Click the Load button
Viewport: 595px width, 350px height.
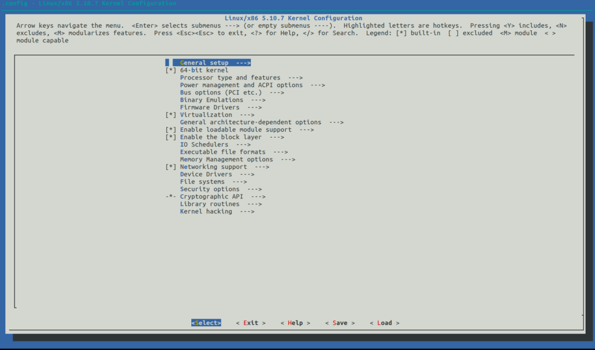click(385, 323)
